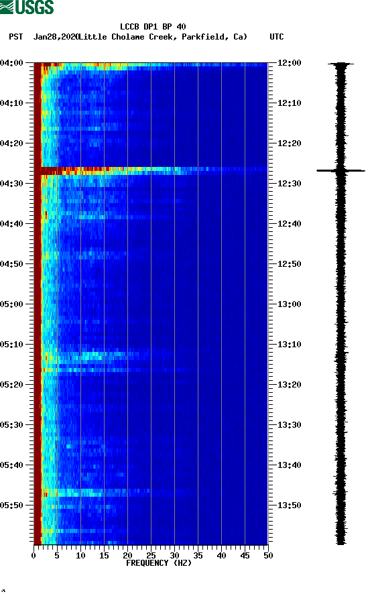Select the title text 'LCCB DP1 BP 40'
This screenshot has width=370, height=598.
(x=153, y=27)
